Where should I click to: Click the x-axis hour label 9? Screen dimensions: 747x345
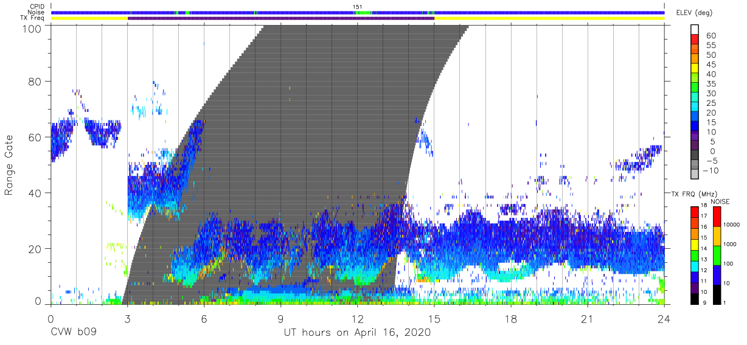click(281, 319)
